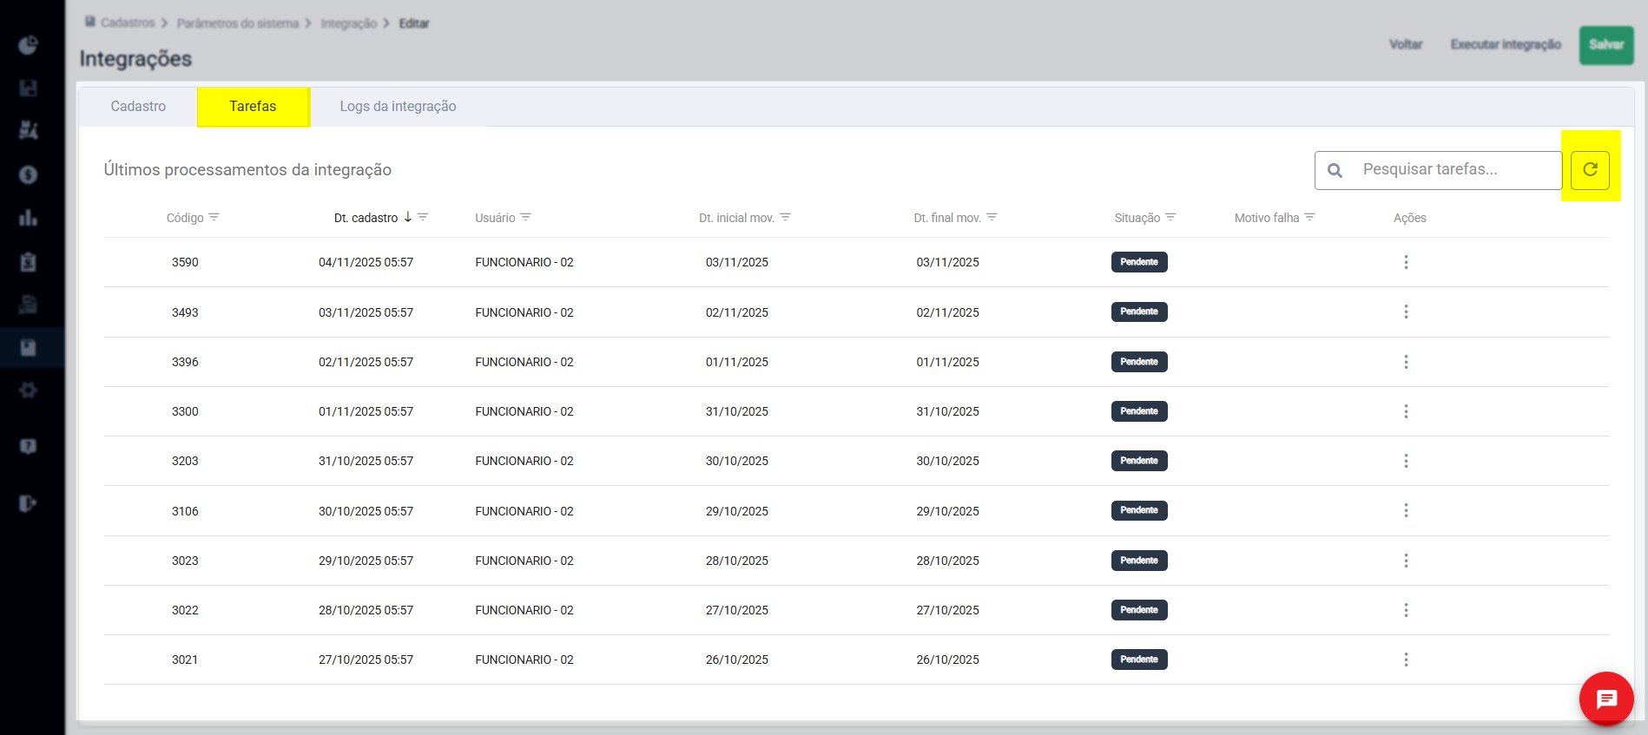The width and height of the screenshot is (1648, 735).
Task: Open actions menu for task 3022
Action: click(x=1406, y=610)
